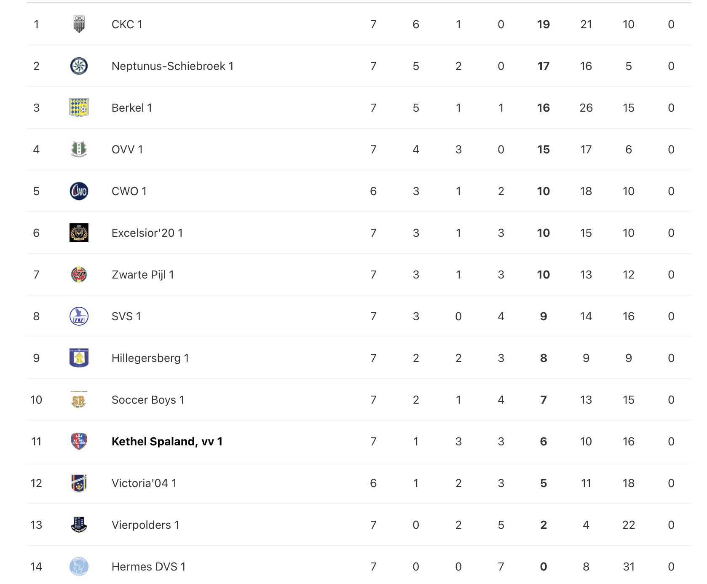This screenshot has width=707, height=584.
Task: Click the Neptunus-Schiebroek club logo
Action: pyautogui.click(x=79, y=66)
